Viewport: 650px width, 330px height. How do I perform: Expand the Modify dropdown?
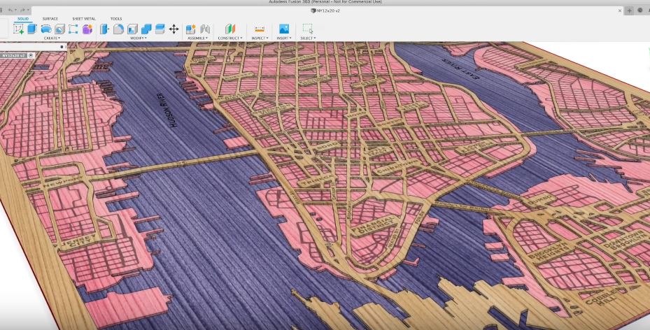click(138, 38)
